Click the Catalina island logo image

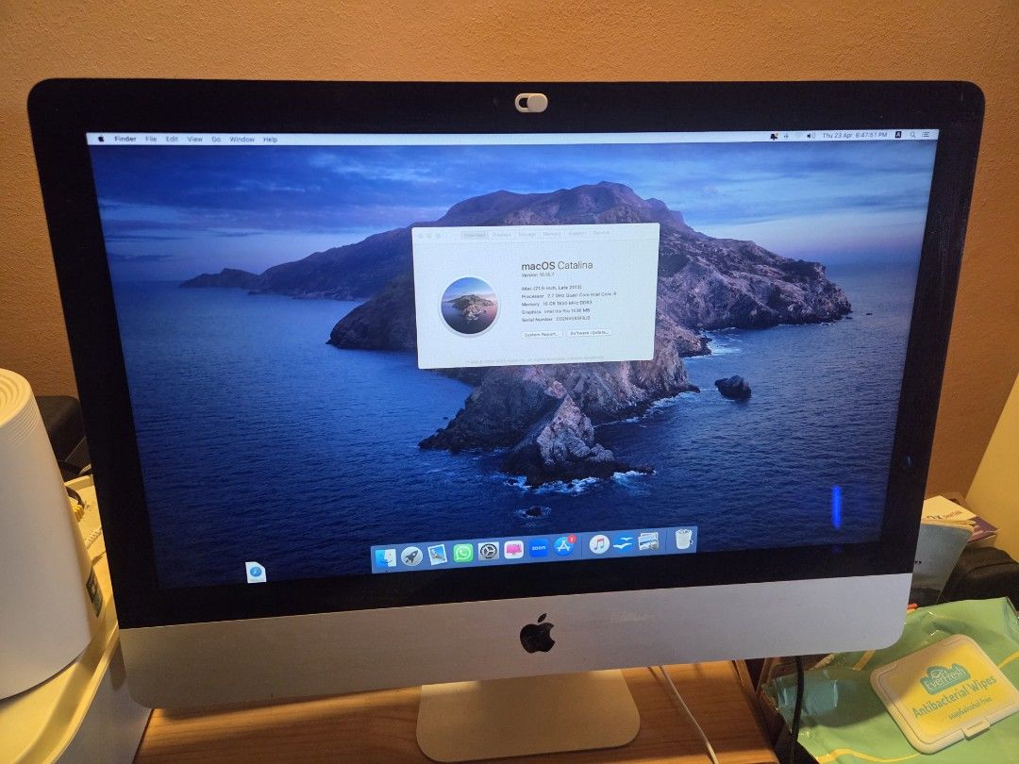pyautogui.click(x=469, y=306)
